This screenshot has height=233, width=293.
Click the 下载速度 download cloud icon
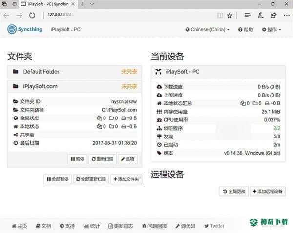pyautogui.click(x=159, y=87)
